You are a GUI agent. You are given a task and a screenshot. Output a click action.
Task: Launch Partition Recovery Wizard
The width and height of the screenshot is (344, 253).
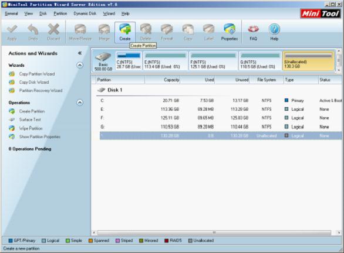click(x=41, y=91)
